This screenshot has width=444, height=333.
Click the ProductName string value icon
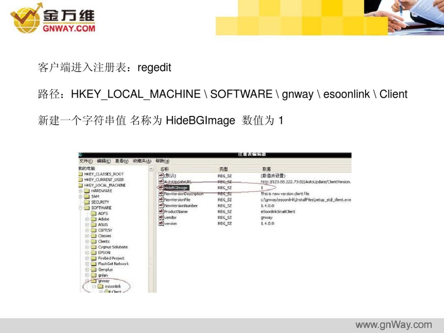click(161, 212)
